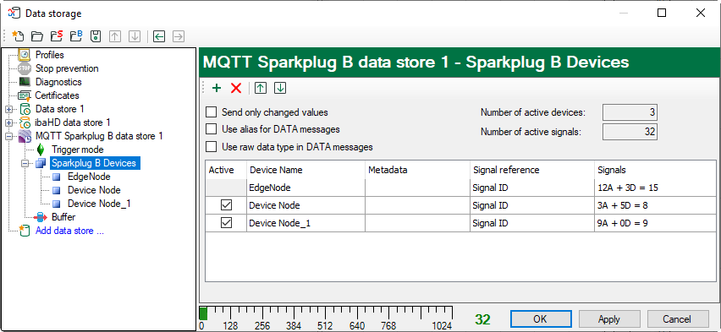
Task: Click Add data store link
Action: (x=69, y=231)
